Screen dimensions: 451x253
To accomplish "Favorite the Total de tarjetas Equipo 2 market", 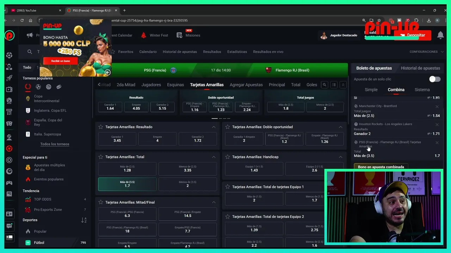I will tap(228, 216).
